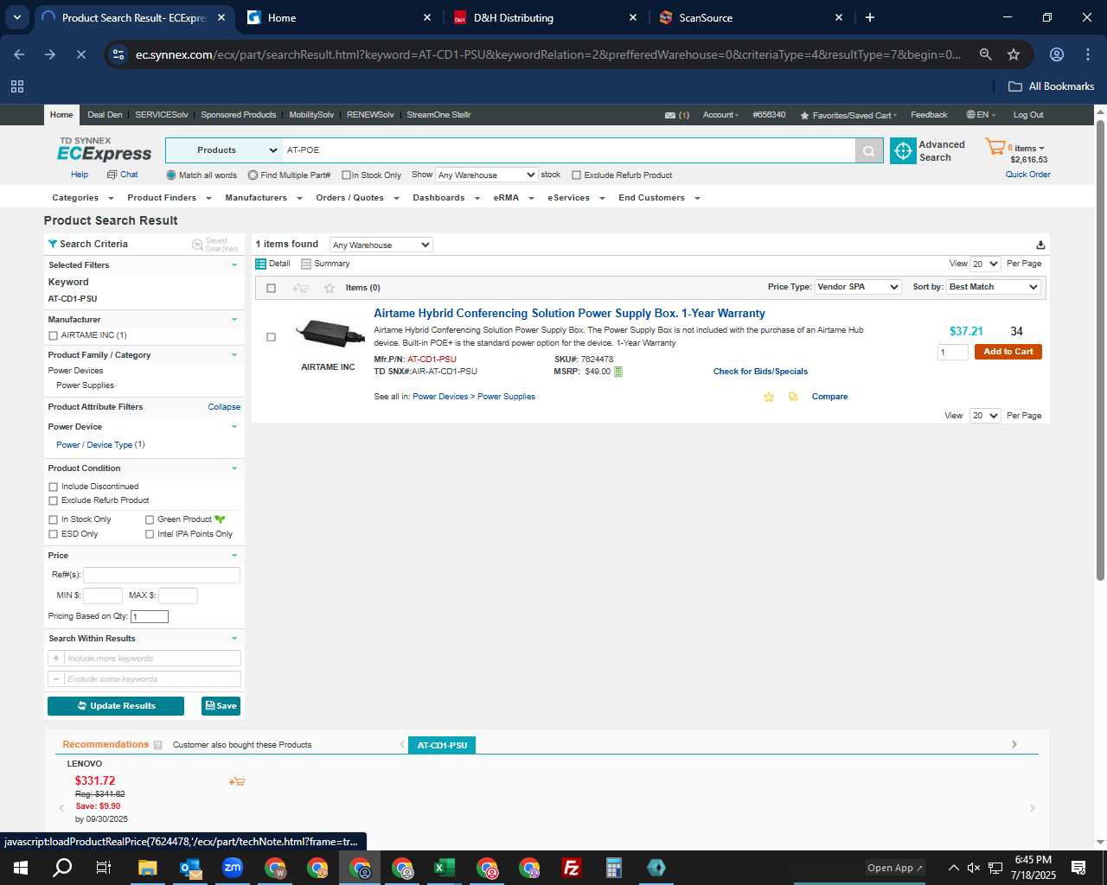1107x885 pixels.
Task: Click the messages envelope icon
Action: [x=670, y=115]
